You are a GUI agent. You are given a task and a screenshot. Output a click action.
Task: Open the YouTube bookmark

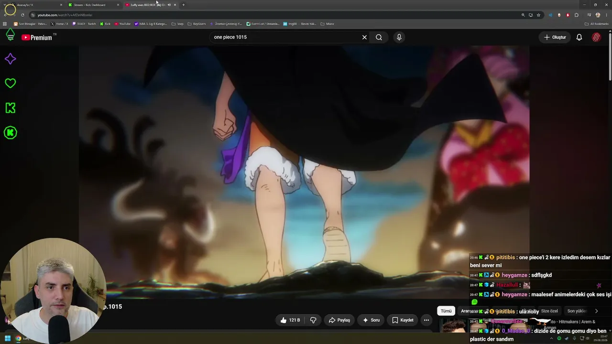coord(122,24)
